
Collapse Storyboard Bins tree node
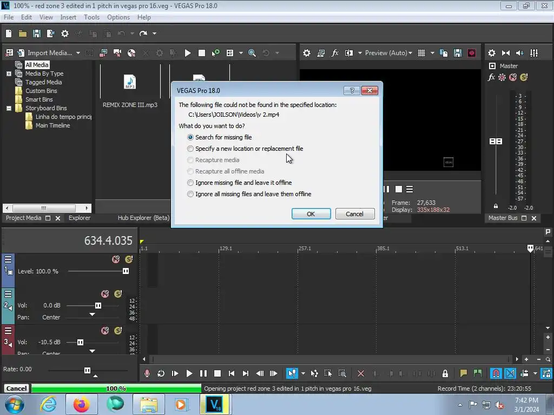point(9,108)
